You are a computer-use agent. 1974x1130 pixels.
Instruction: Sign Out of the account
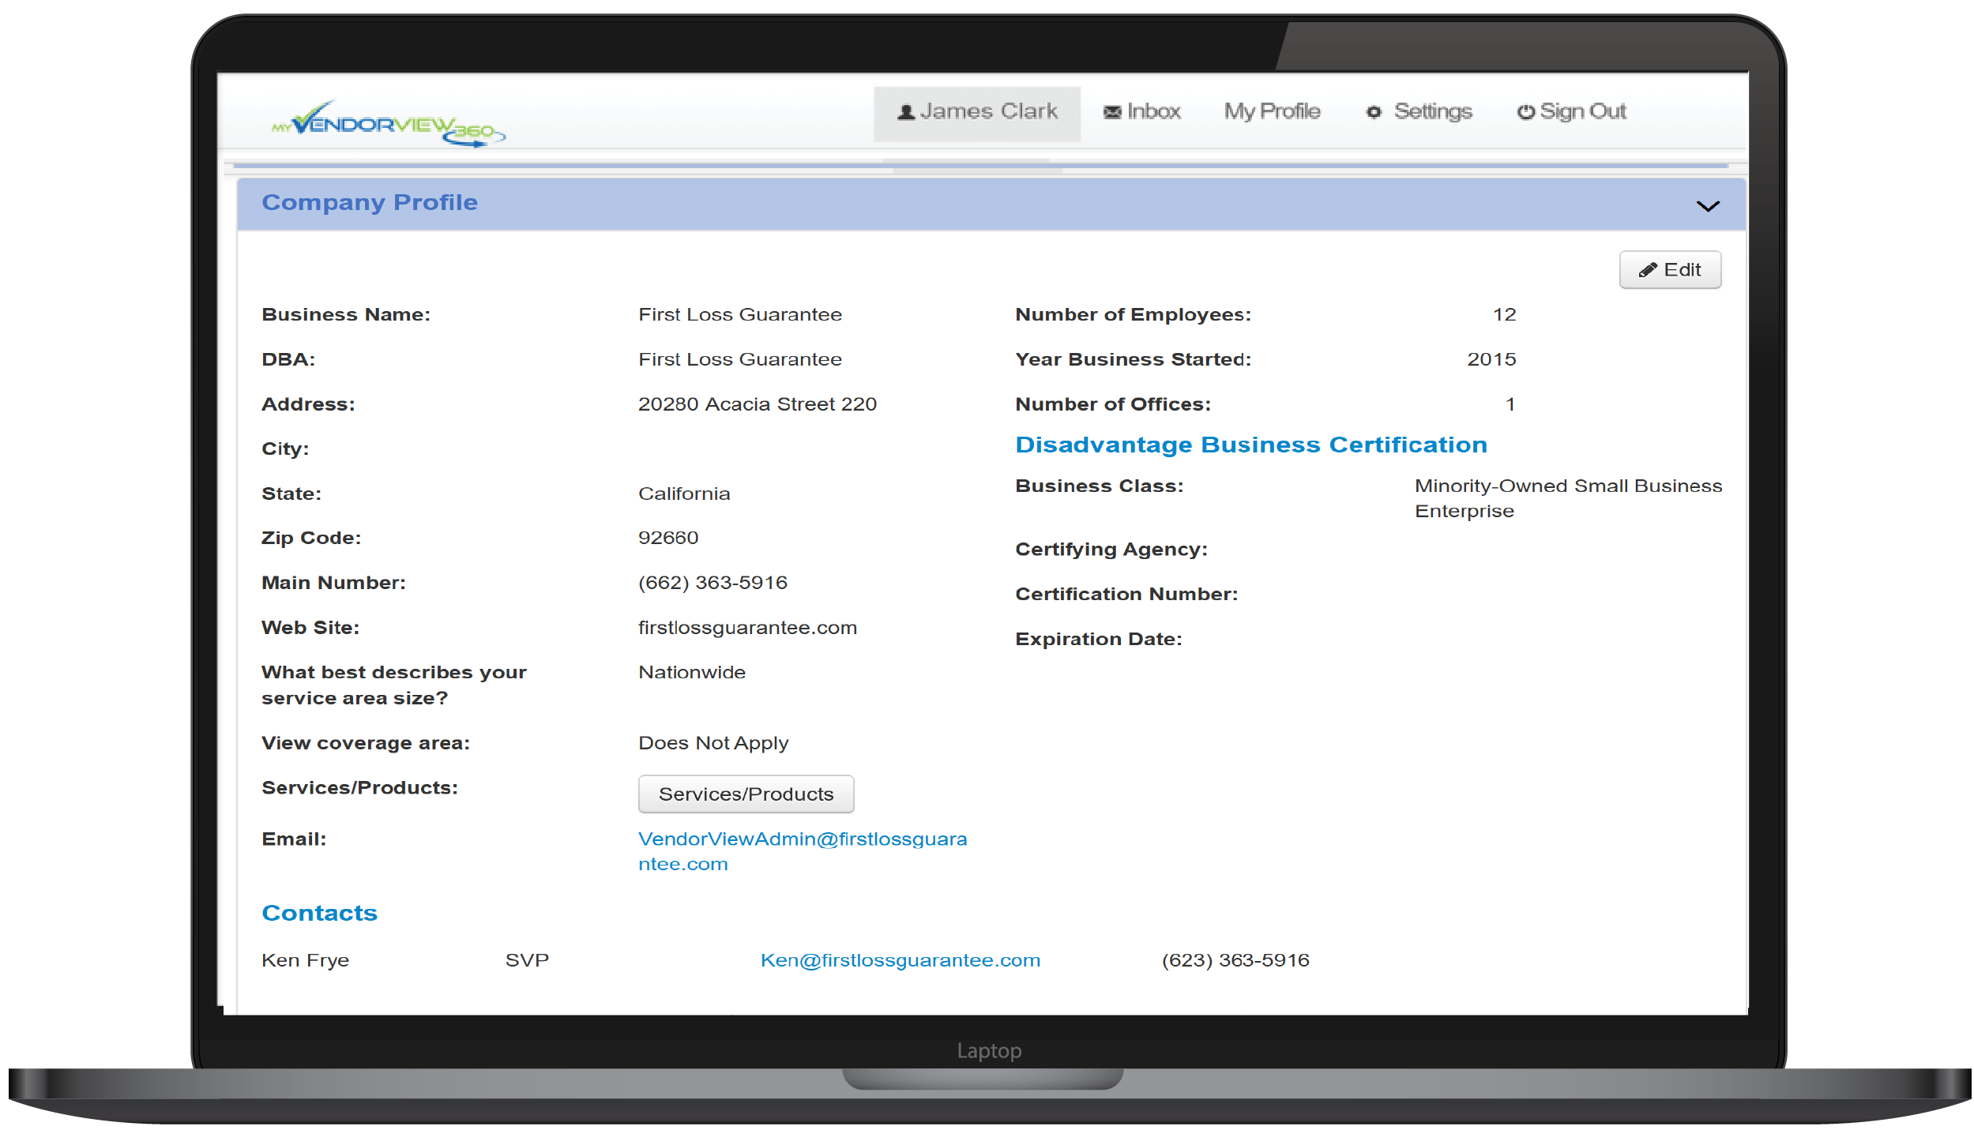click(1582, 111)
